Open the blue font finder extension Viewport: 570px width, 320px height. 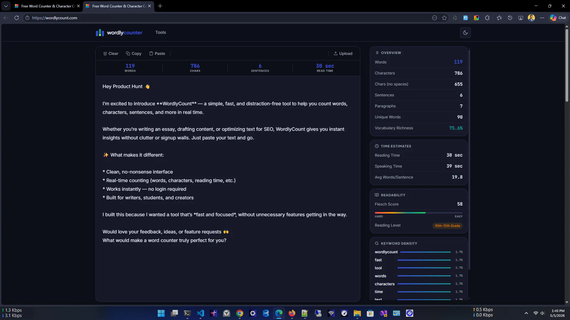466,18
